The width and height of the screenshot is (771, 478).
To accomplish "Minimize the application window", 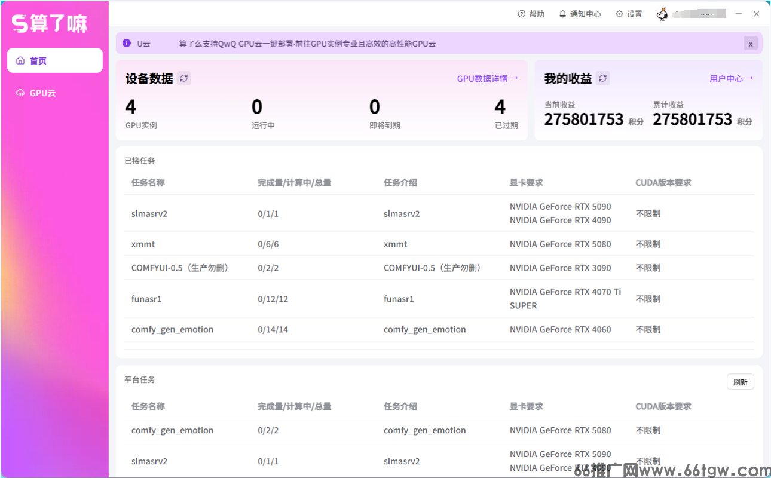I will click(739, 14).
